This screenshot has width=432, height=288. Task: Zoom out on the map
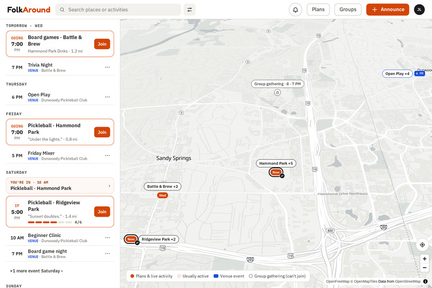pyautogui.click(x=424, y=268)
